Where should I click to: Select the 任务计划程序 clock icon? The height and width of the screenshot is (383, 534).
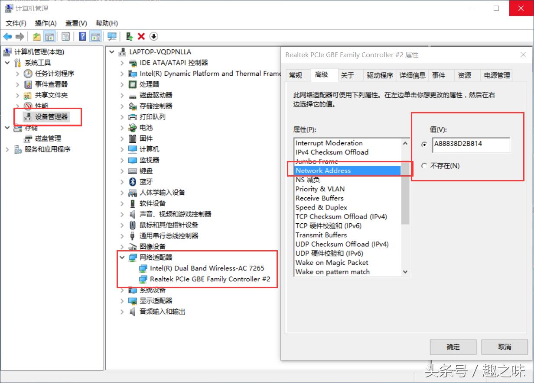(28, 74)
